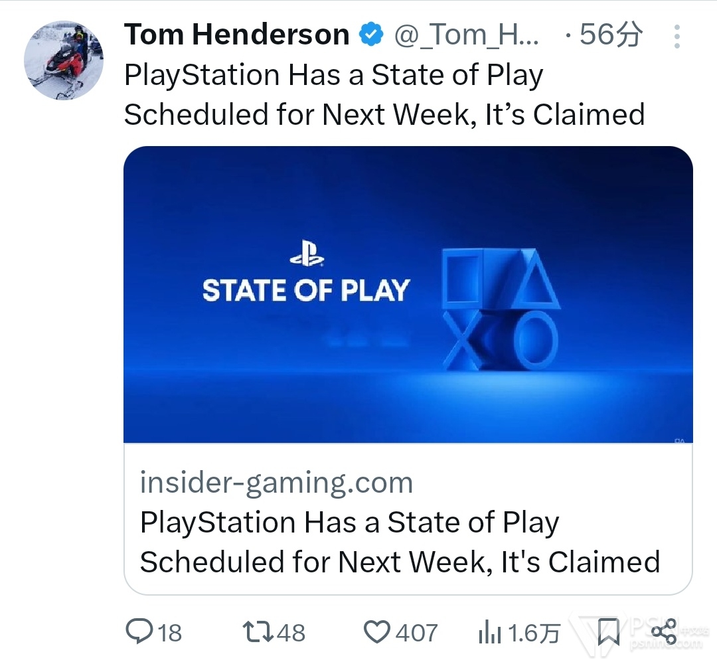Click the insider-gaming.com domain link

point(276,482)
